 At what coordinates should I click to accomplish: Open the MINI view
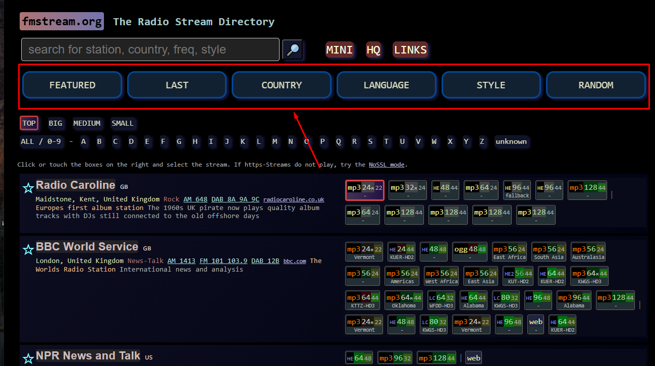tap(339, 49)
